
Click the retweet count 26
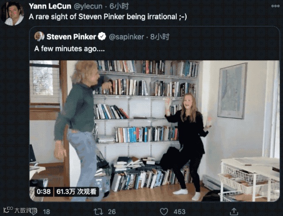[112, 212]
